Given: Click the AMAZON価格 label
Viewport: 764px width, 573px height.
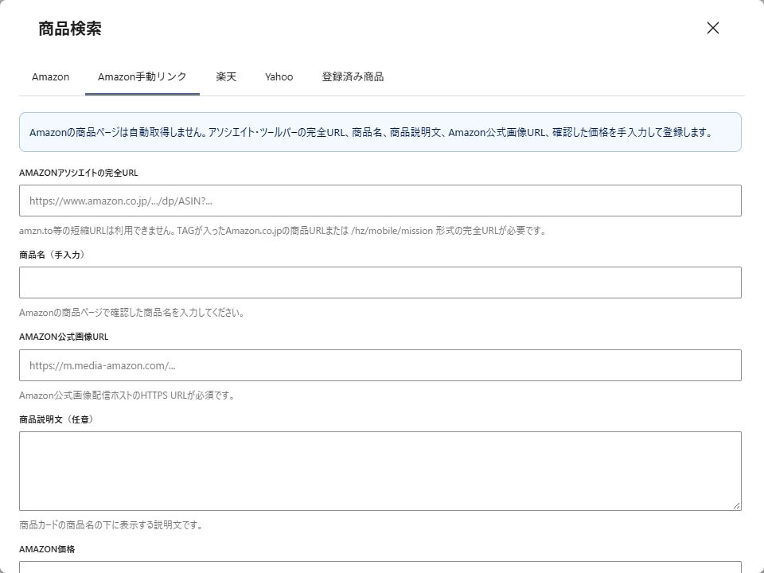Looking at the screenshot, I should point(47,550).
